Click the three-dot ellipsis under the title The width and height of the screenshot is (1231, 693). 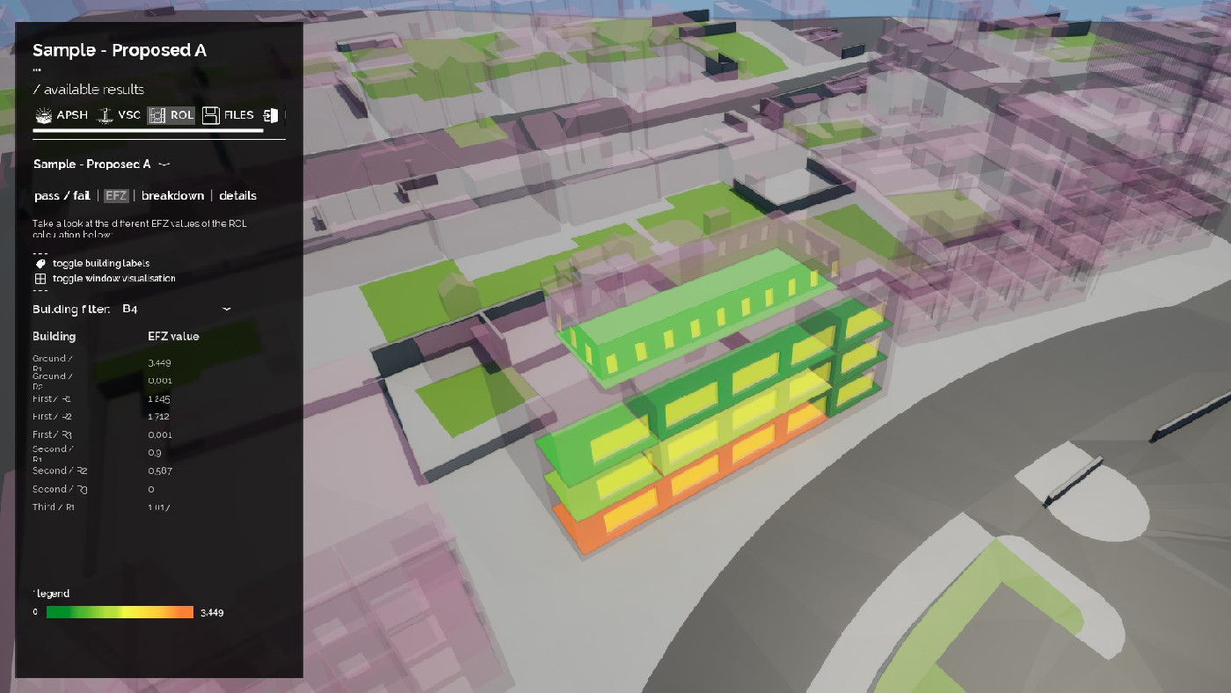[37, 69]
